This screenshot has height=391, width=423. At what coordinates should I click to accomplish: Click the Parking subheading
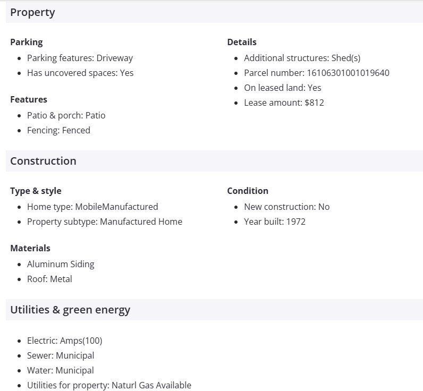26,42
